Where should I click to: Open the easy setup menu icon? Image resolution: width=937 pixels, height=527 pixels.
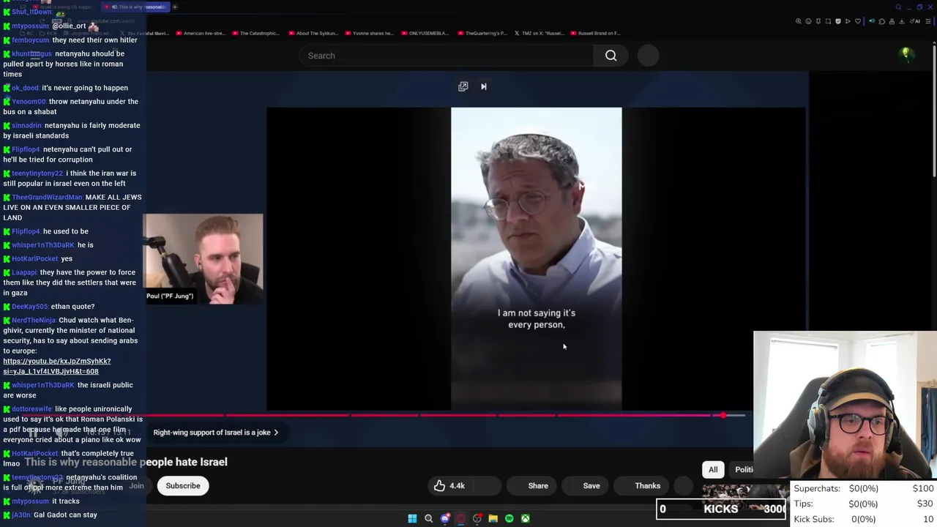tap(927, 21)
